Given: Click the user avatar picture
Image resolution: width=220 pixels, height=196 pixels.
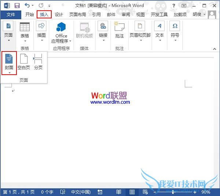Looking at the screenshot, I should (x=212, y=15).
